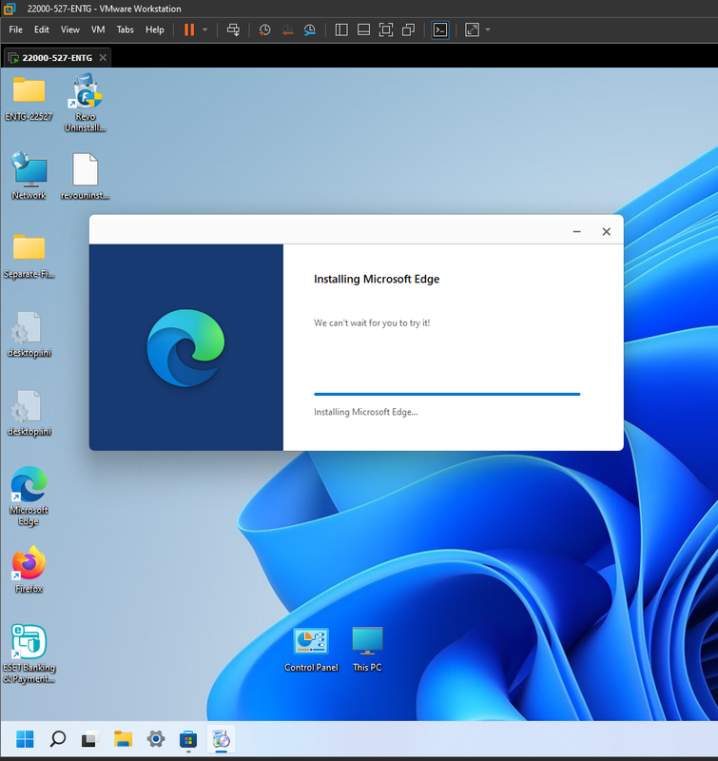Image resolution: width=718 pixels, height=761 pixels.
Task: Click the "Installing Microsoft Edge..." status text
Action: pos(366,412)
